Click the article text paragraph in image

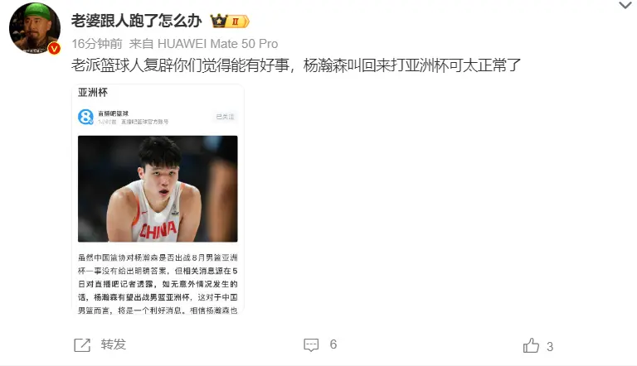158,284
